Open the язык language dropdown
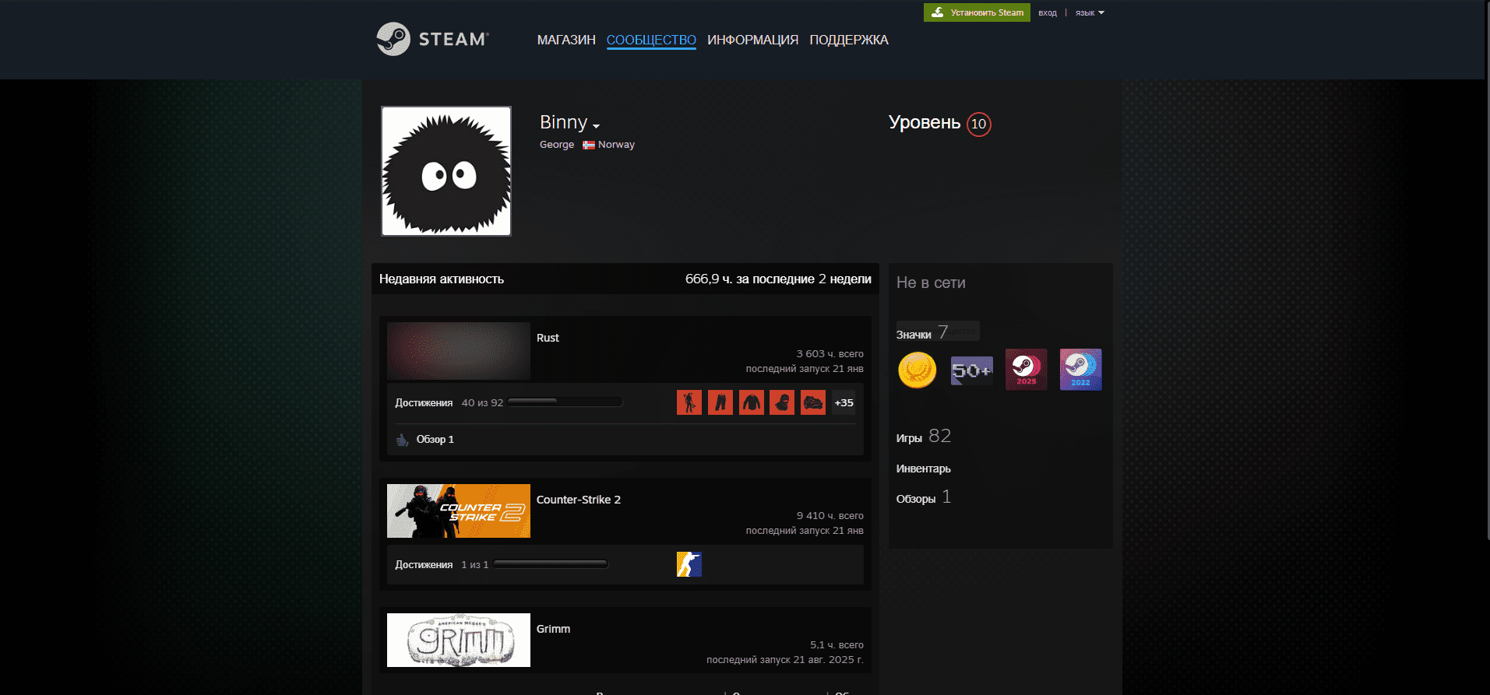The image size is (1490, 695). click(x=1090, y=12)
